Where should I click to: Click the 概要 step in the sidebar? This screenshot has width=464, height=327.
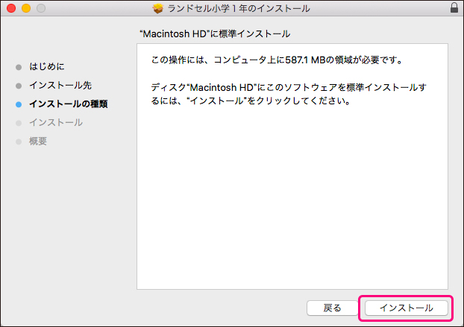pyautogui.click(x=38, y=142)
